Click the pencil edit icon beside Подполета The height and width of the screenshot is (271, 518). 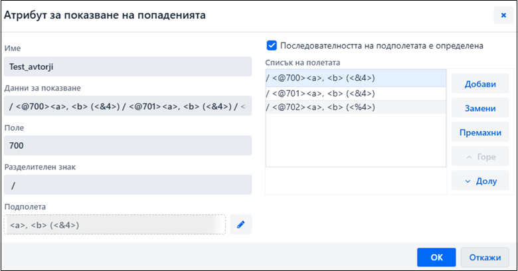[241, 225]
